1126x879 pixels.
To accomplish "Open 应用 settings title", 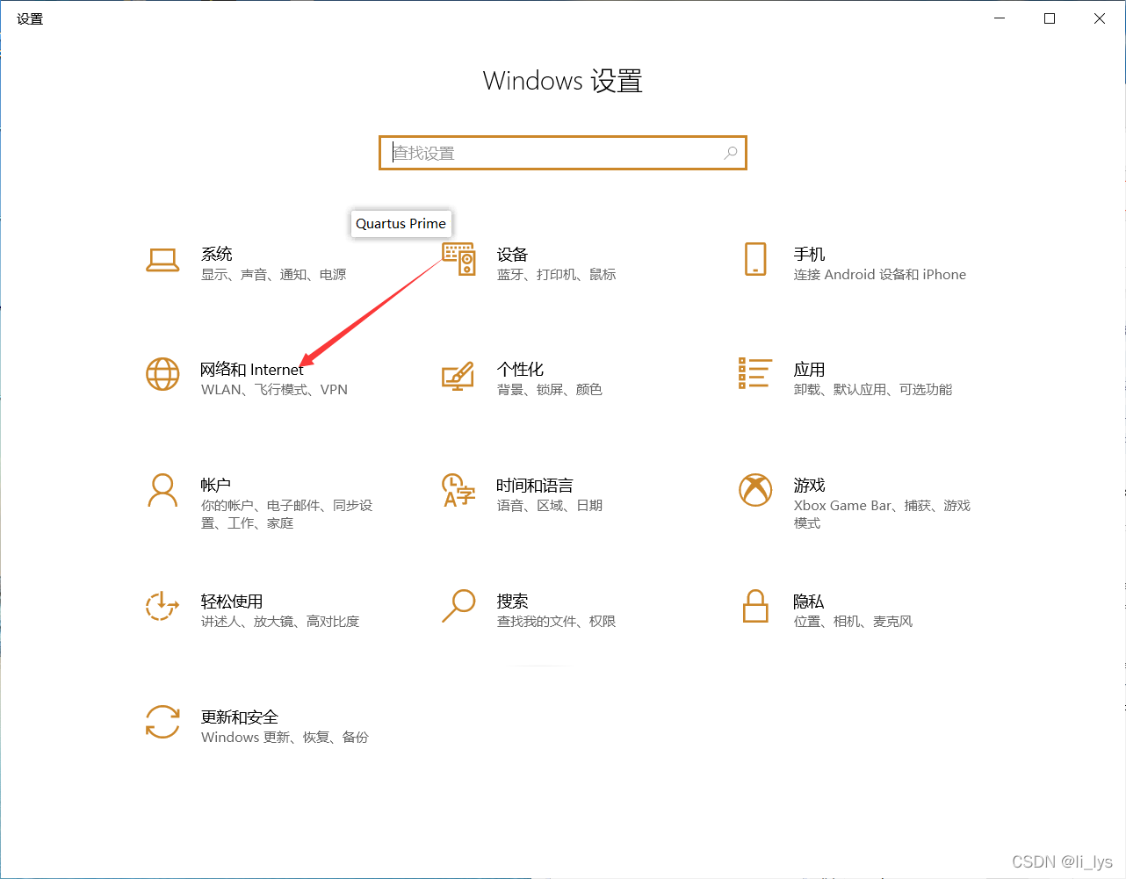I will [x=810, y=370].
